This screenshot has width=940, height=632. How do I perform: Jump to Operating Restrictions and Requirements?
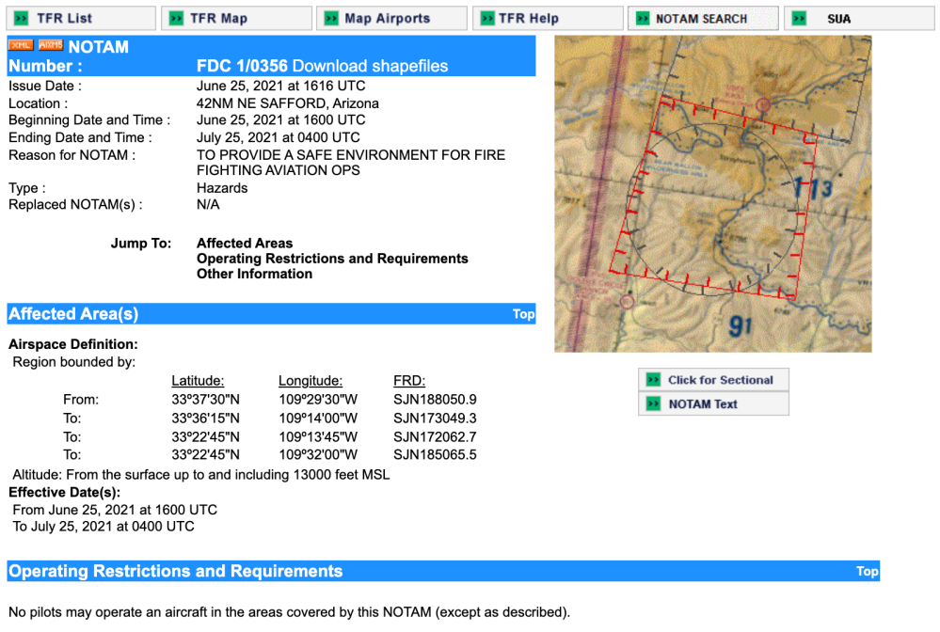coord(331,259)
